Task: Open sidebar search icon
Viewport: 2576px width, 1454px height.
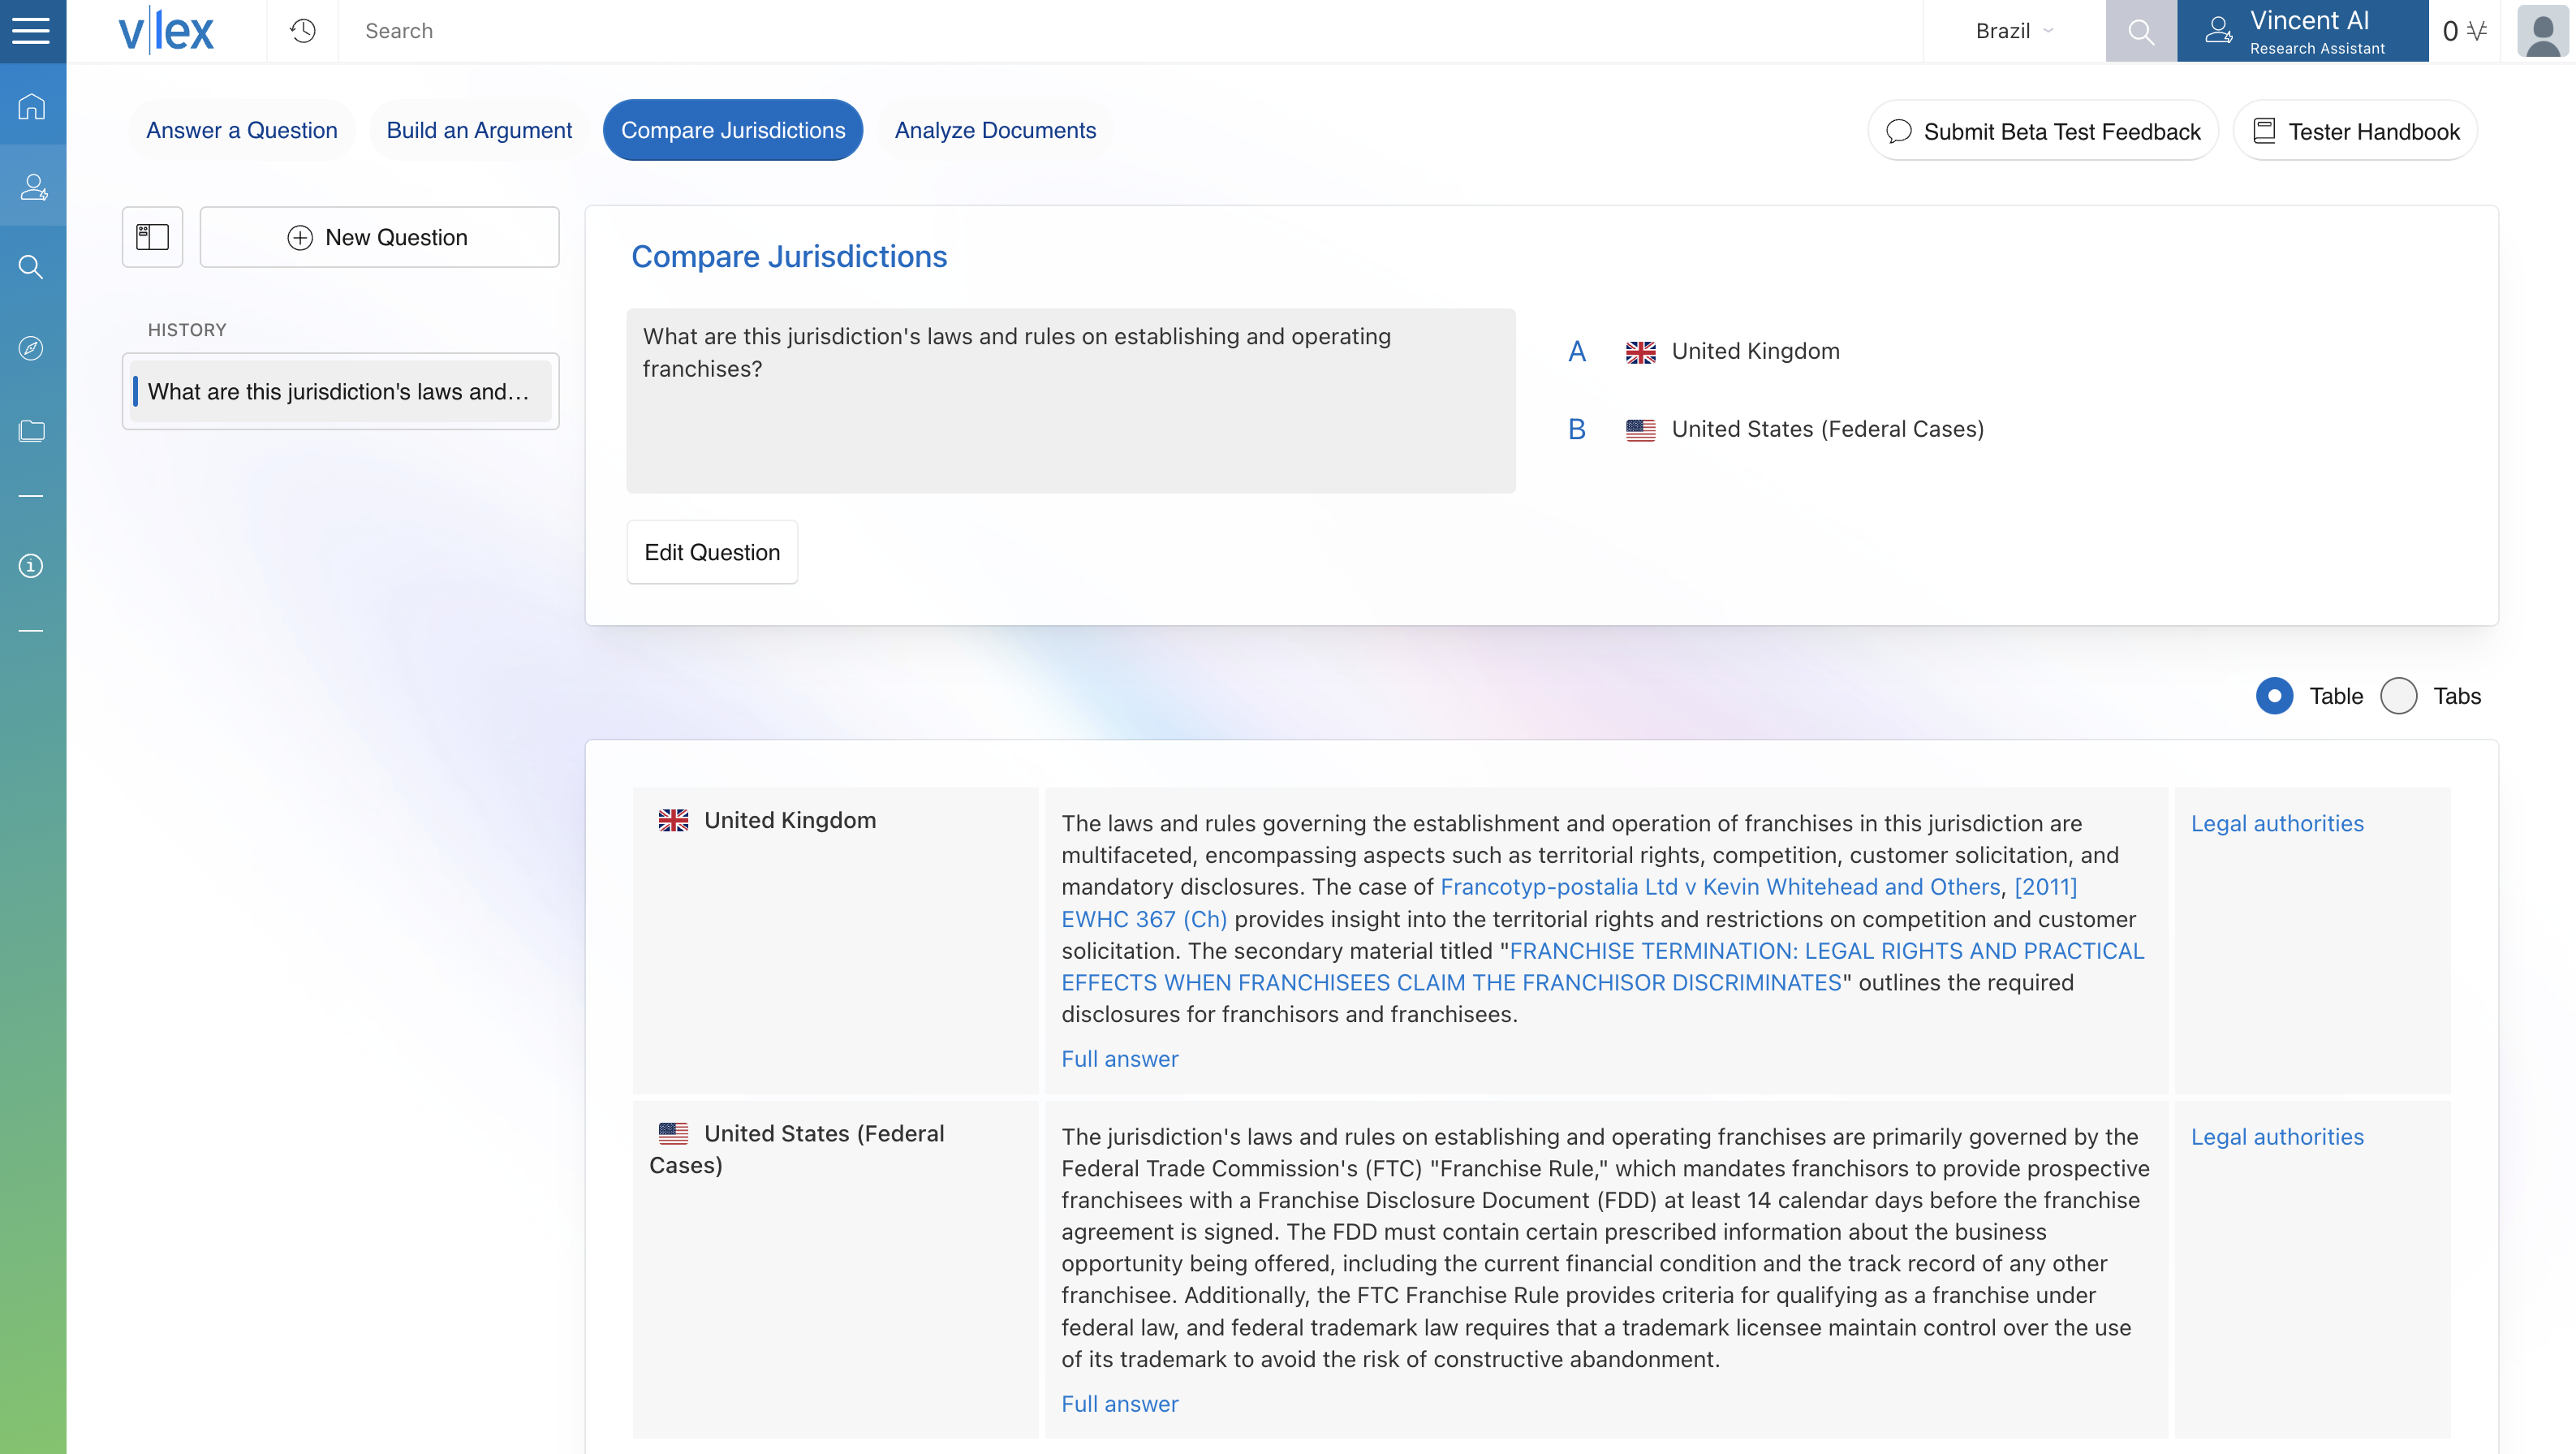Action: pos(32,267)
